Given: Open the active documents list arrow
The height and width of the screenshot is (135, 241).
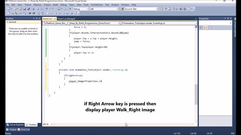Looking at the screenshot, I should pyautogui.click(x=196, y=19).
